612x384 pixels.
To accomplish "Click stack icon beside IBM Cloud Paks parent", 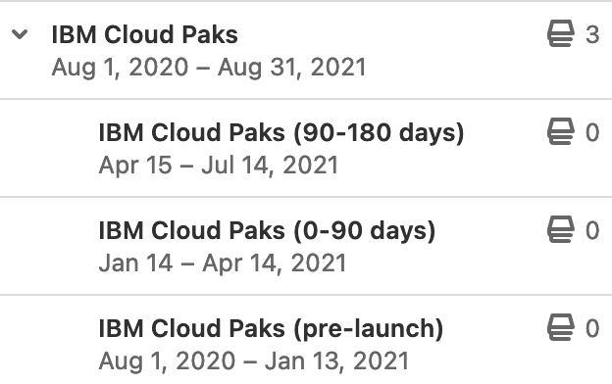I will point(560,33).
